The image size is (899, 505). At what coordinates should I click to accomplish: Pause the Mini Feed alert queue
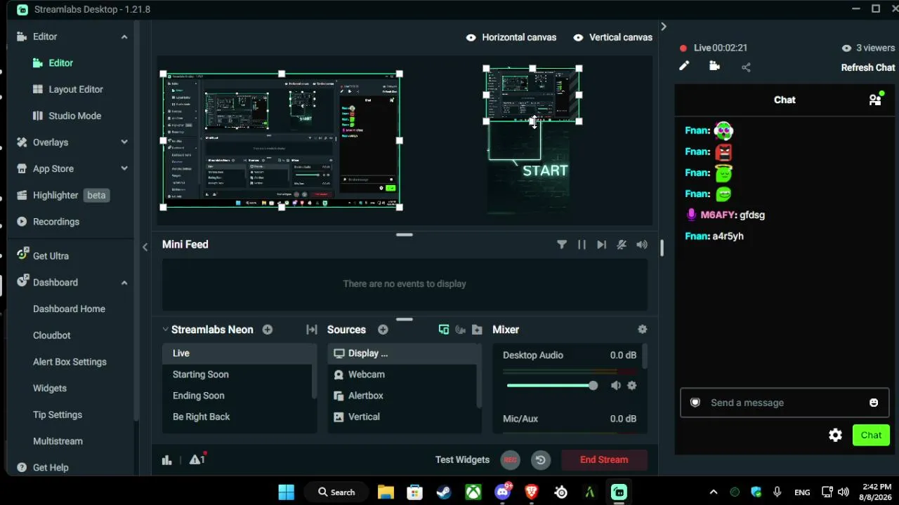point(582,244)
